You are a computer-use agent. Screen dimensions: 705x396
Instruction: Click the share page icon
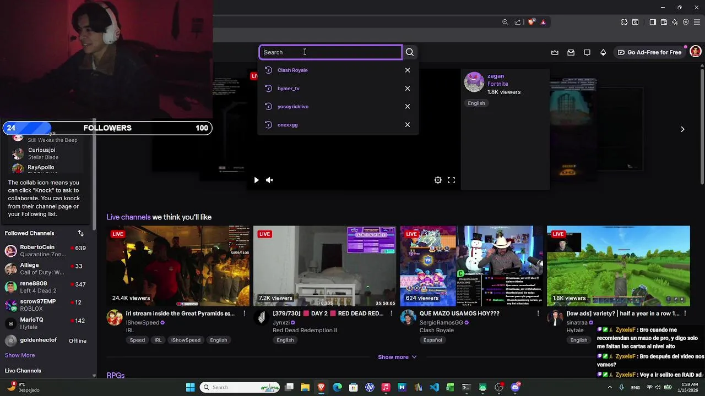point(518,22)
